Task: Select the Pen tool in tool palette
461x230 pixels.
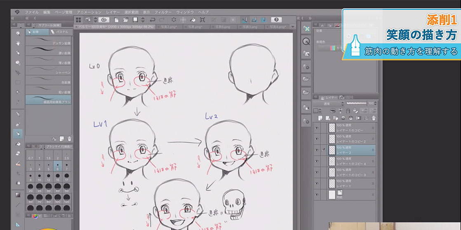Action: 18,114
